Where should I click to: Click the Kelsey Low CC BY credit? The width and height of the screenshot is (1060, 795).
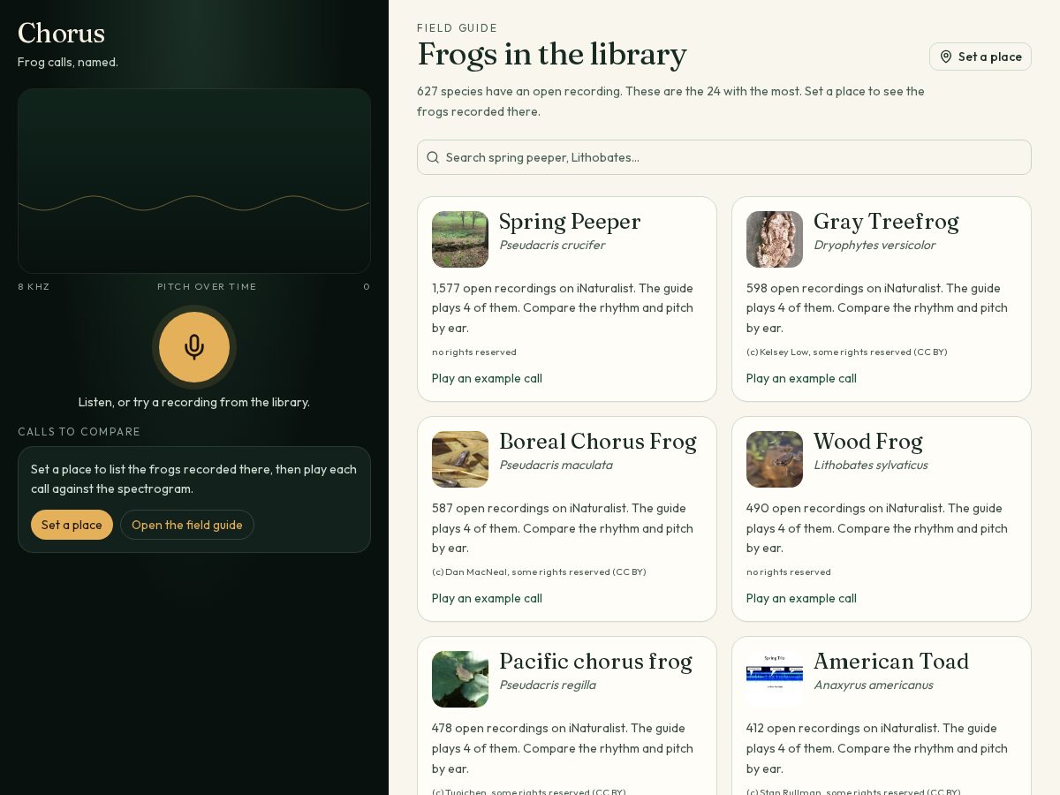846,352
